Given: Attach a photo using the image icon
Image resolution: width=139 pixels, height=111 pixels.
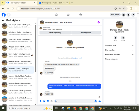Looking at the screenshot, I should [x=44, y=101].
